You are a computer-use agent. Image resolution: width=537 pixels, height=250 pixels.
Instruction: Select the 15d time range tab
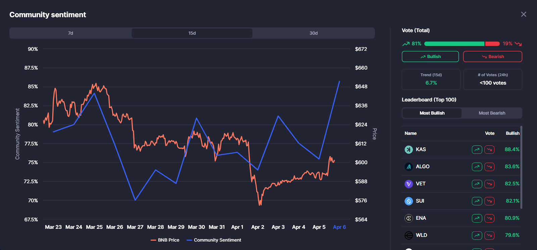click(x=192, y=33)
